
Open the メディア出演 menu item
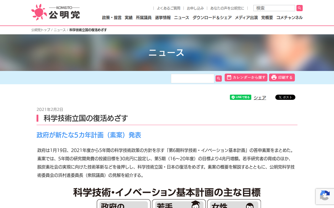coord(246,18)
